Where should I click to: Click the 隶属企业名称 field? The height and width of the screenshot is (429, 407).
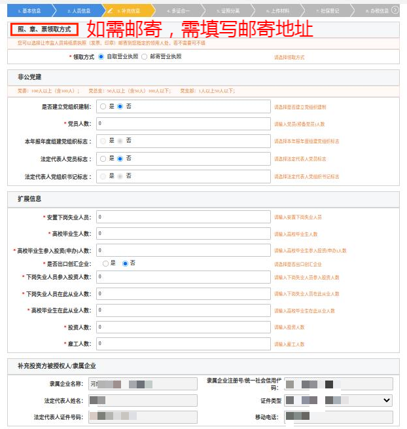(143, 384)
